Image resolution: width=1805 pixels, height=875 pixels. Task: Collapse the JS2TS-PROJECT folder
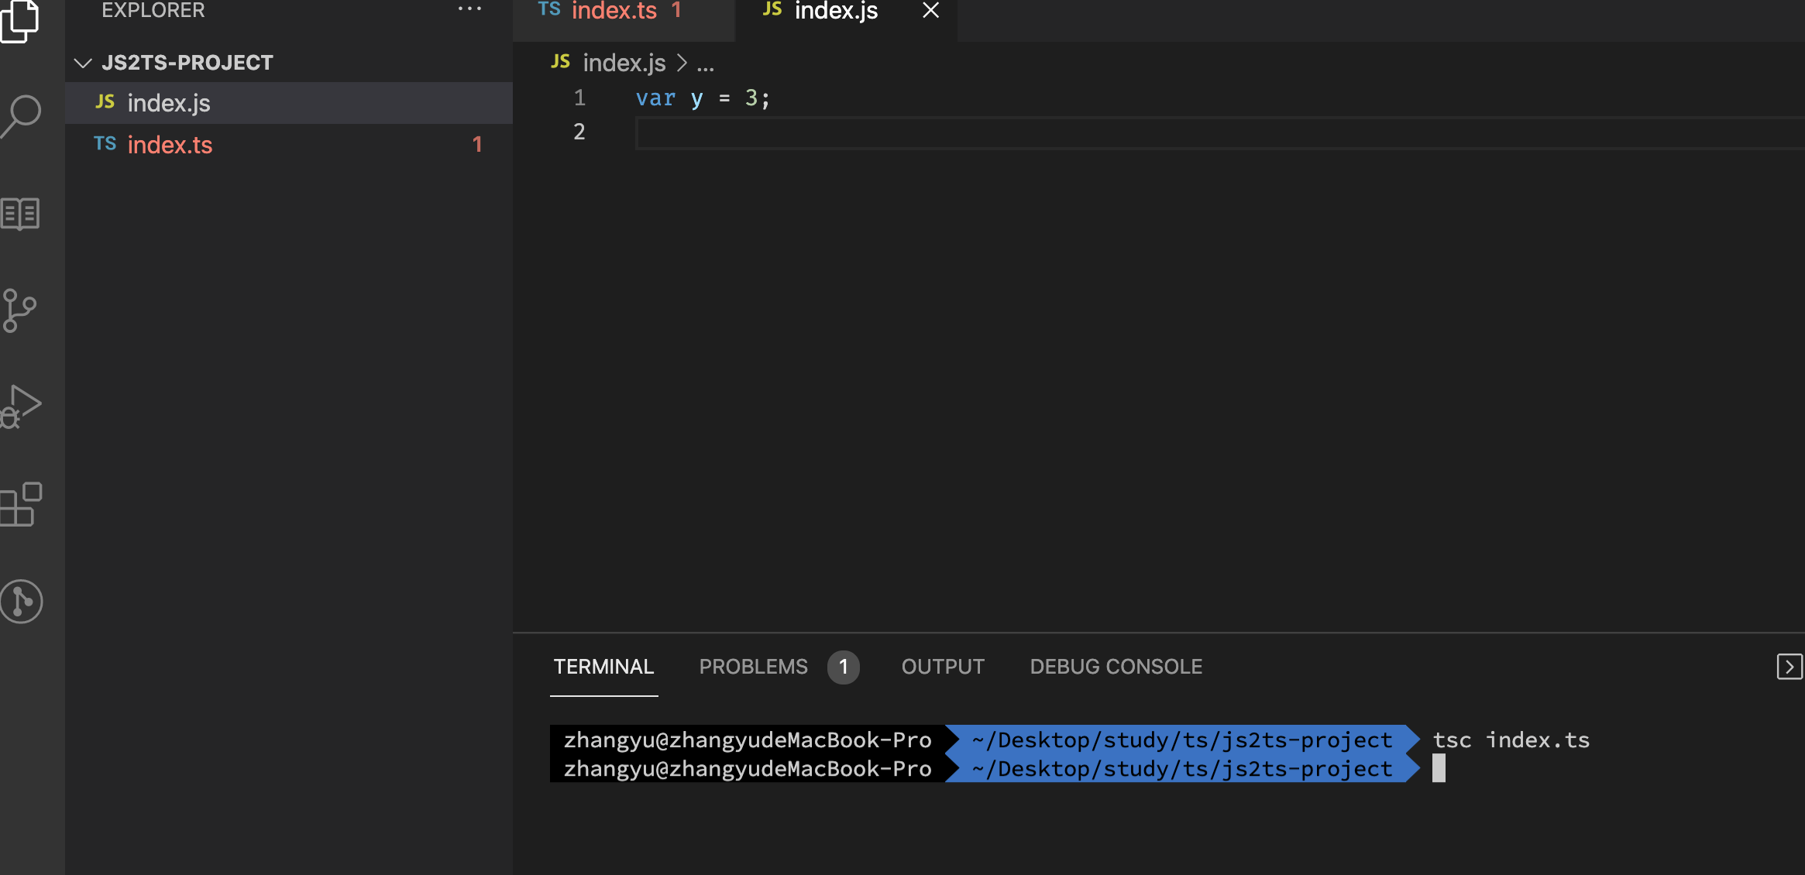(83, 63)
